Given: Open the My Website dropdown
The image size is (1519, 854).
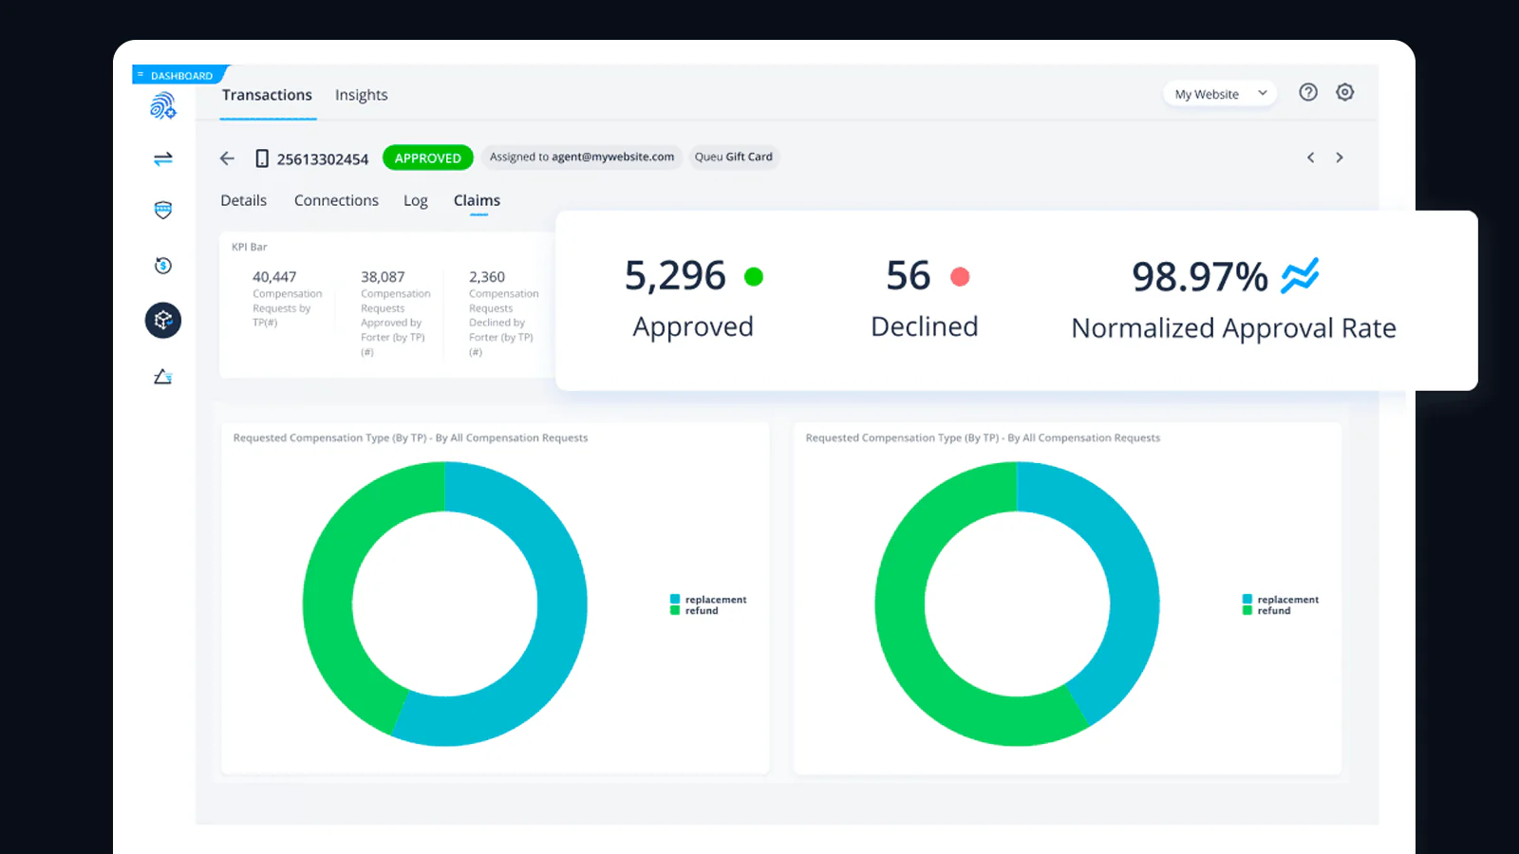Looking at the screenshot, I should tap(1220, 94).
